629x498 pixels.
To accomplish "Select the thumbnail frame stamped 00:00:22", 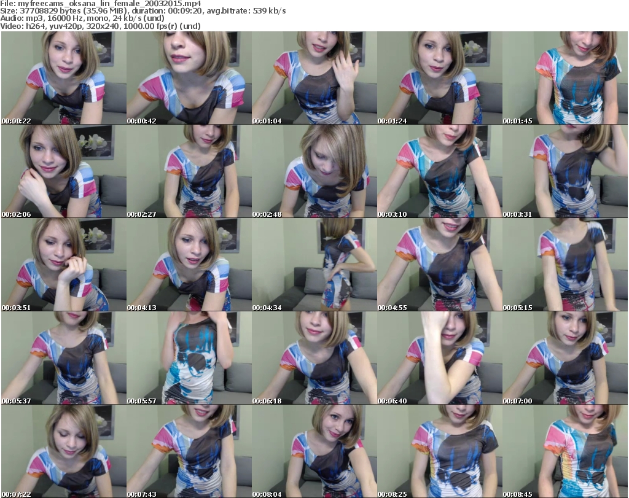I will (x=64, y=78).
